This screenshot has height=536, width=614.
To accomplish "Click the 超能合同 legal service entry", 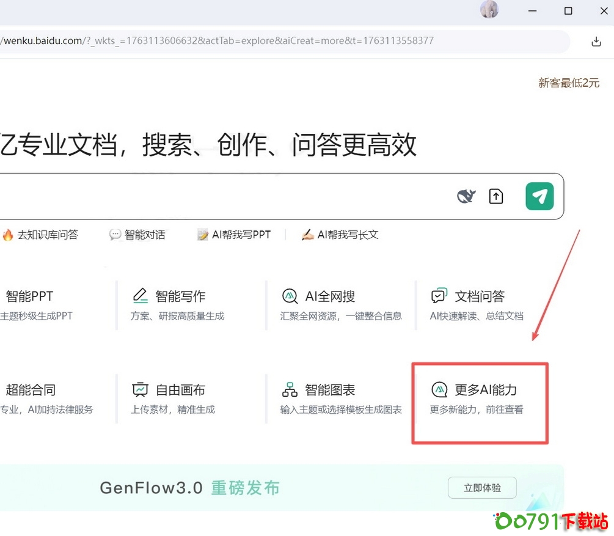I will [29, 389].
